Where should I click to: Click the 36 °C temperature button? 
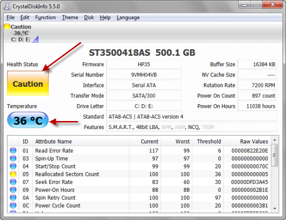point(28,121)
